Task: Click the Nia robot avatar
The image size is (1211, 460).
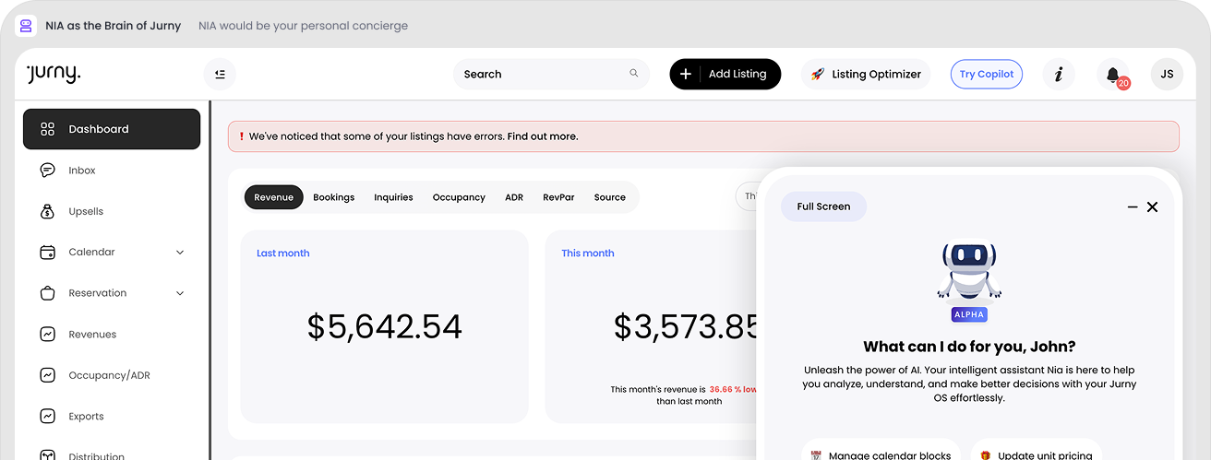Action: click(x=968, y=274)
